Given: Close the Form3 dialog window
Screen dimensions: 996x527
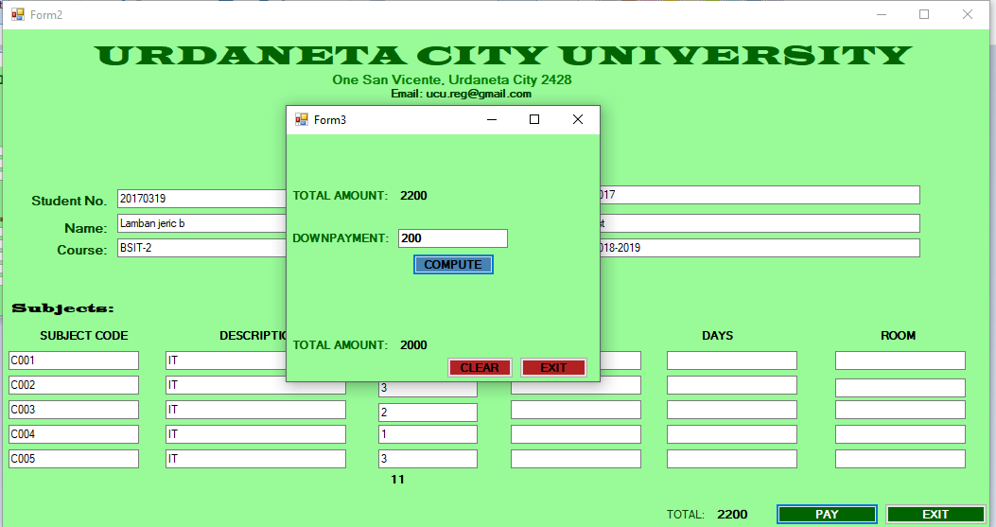Looking at the screenshot, I should [578, 119].
